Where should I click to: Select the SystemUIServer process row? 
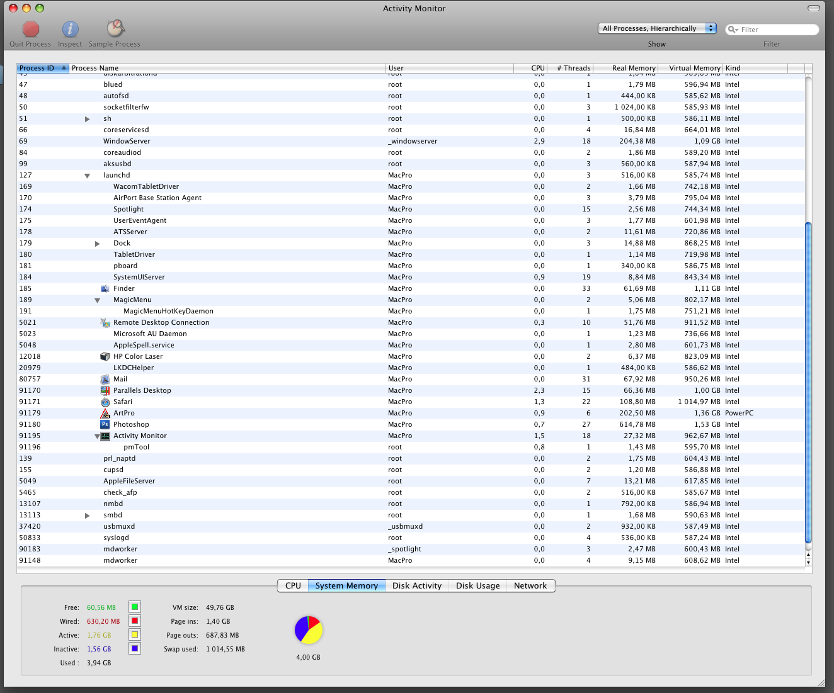[x=411, y=277]
